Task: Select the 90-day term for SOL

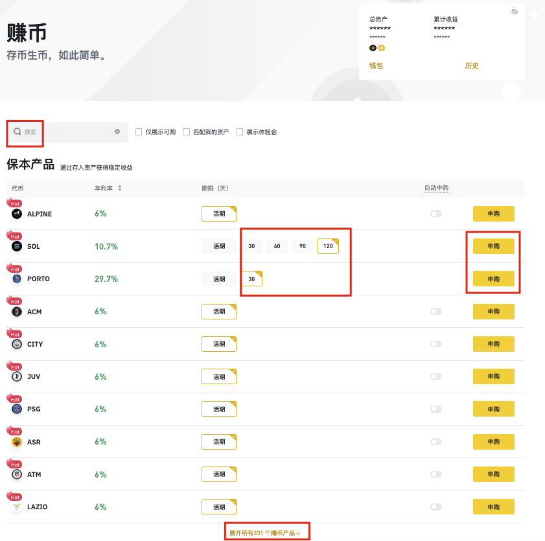Action: point(303,246)
